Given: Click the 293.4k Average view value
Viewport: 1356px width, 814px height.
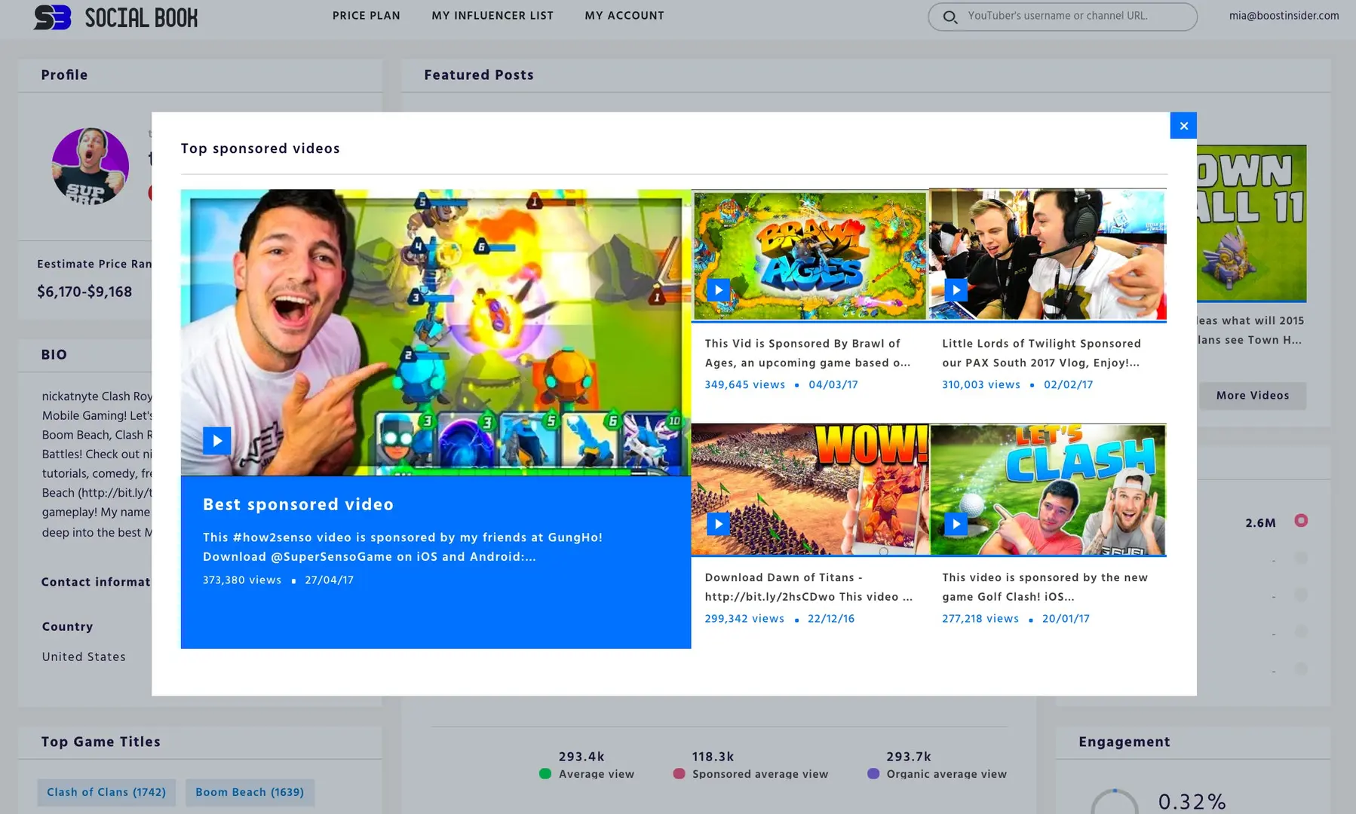Looking at the screenshot, I should 581,757.
